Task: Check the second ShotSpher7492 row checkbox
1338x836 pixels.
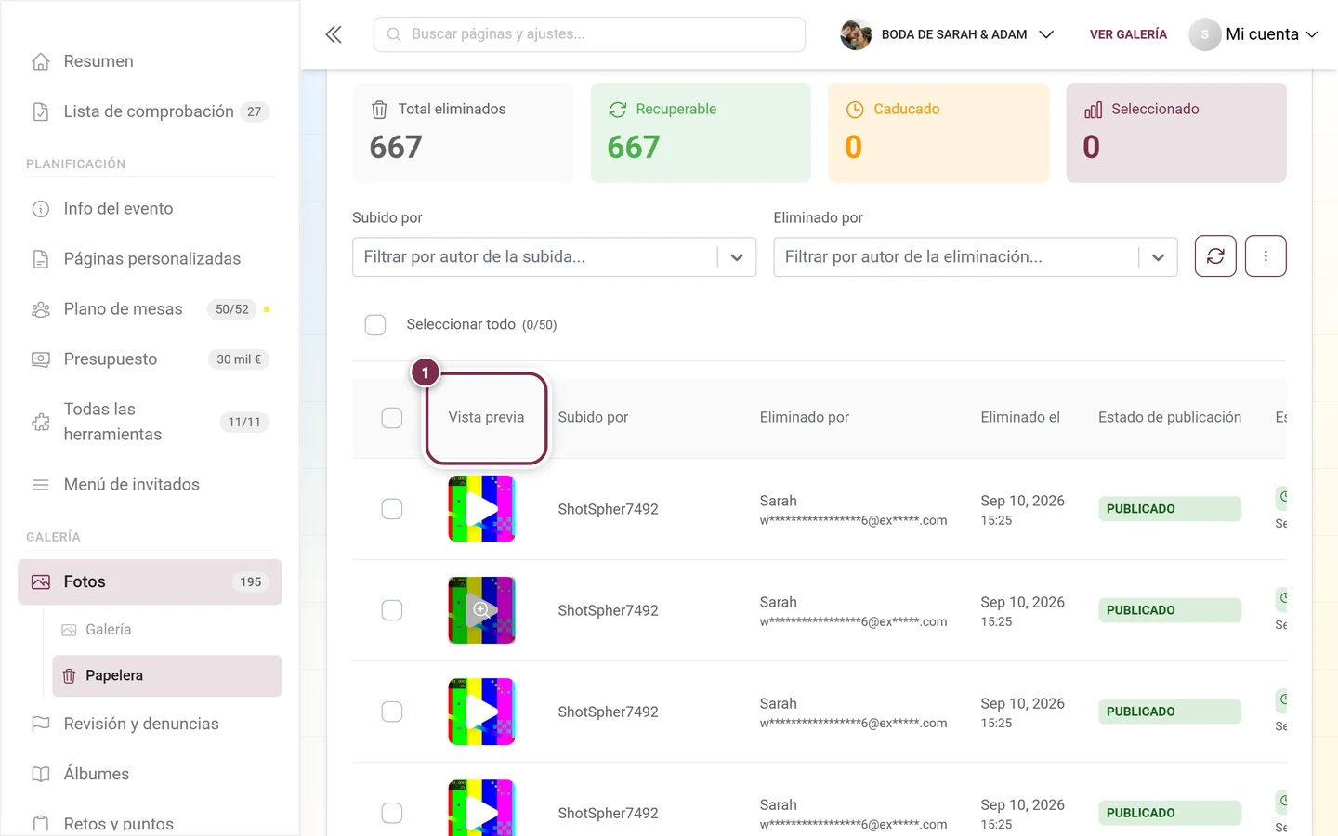Action: tap(392, 610)
